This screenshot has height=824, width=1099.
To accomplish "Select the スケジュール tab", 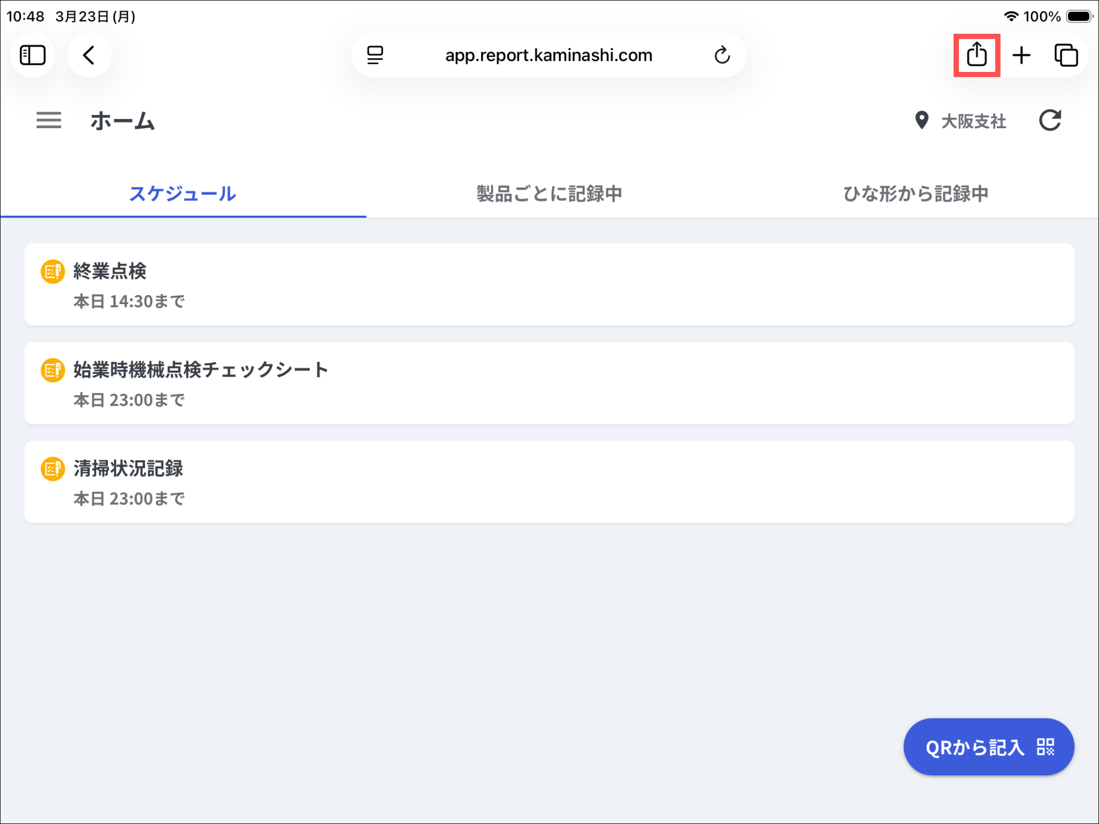I will [182, 194].
